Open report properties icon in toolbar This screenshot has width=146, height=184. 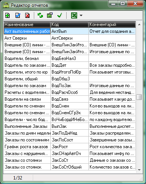coord(50,15)
